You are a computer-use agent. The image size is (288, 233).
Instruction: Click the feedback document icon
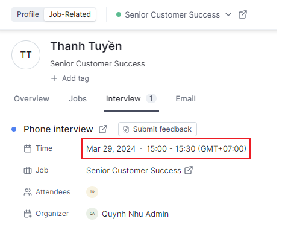pos(126,129)
